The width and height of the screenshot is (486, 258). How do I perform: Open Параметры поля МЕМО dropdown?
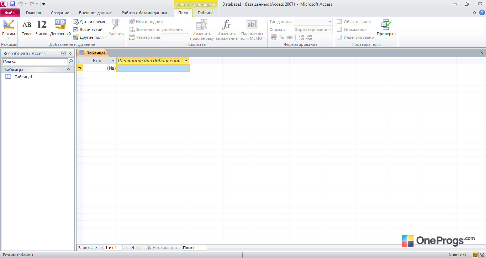point(252,30)
